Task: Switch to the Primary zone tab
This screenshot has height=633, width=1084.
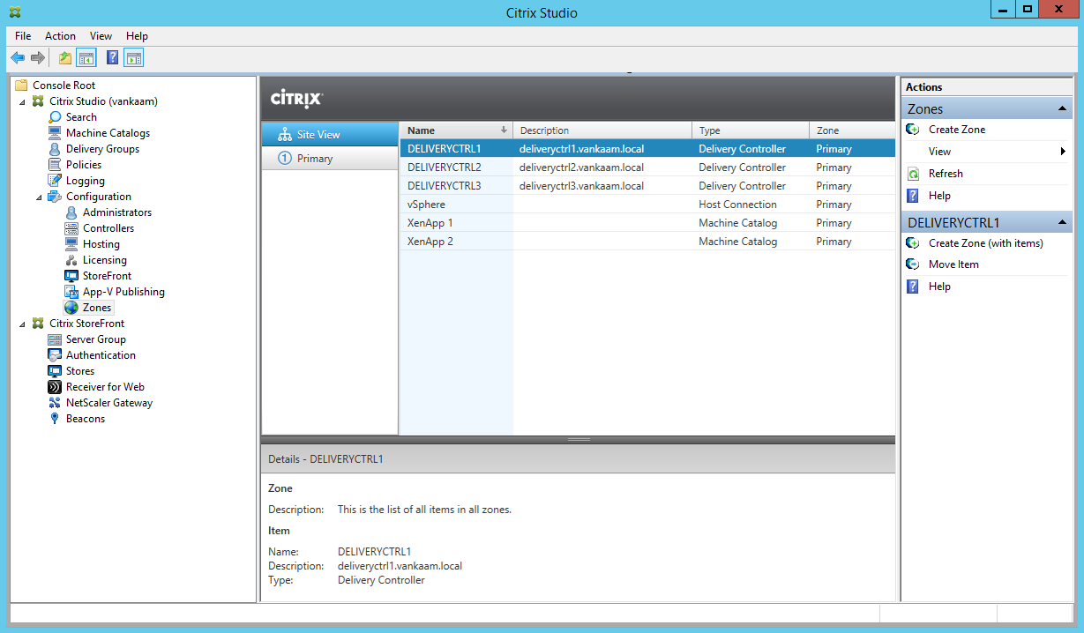Action: tap(330, 159)
